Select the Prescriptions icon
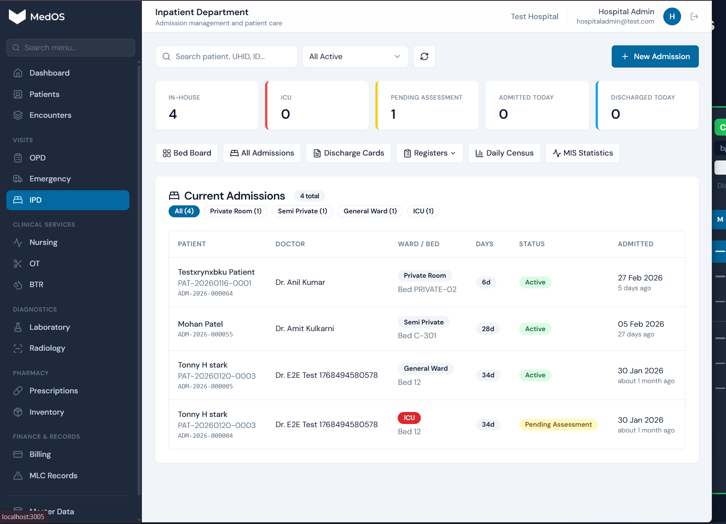The image size is (726, 524). [18, 391]
